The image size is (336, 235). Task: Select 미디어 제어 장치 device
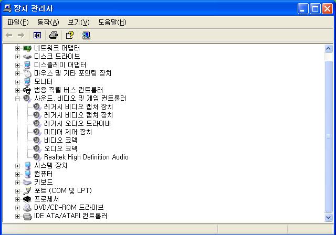pyautogui.click(x=68, y=132)
